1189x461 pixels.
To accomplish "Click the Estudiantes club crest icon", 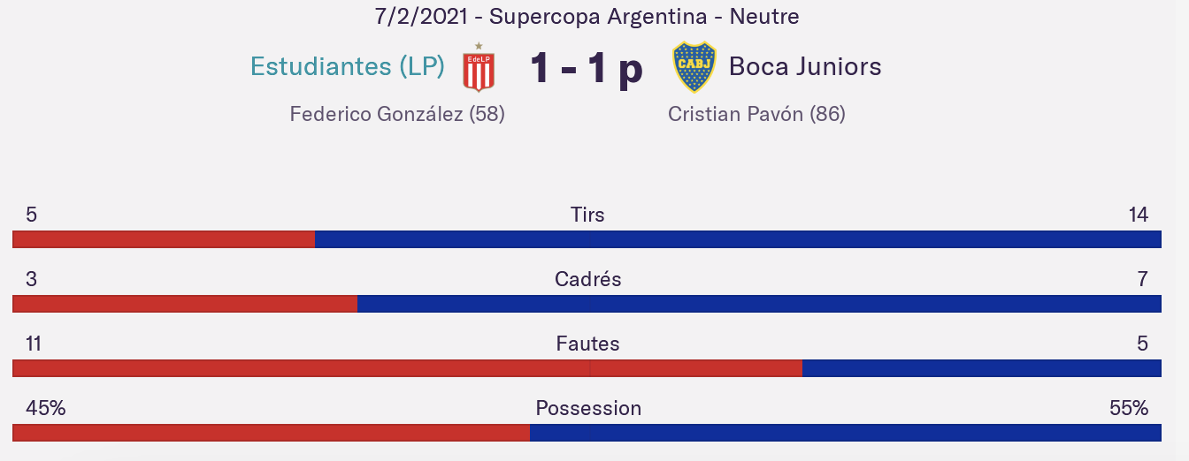I will 479,67.
